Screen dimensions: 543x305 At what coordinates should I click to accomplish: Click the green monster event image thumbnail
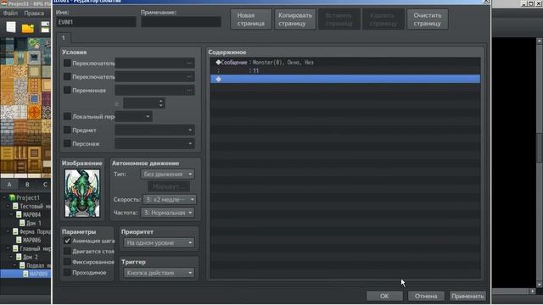(x=82, y=193)
